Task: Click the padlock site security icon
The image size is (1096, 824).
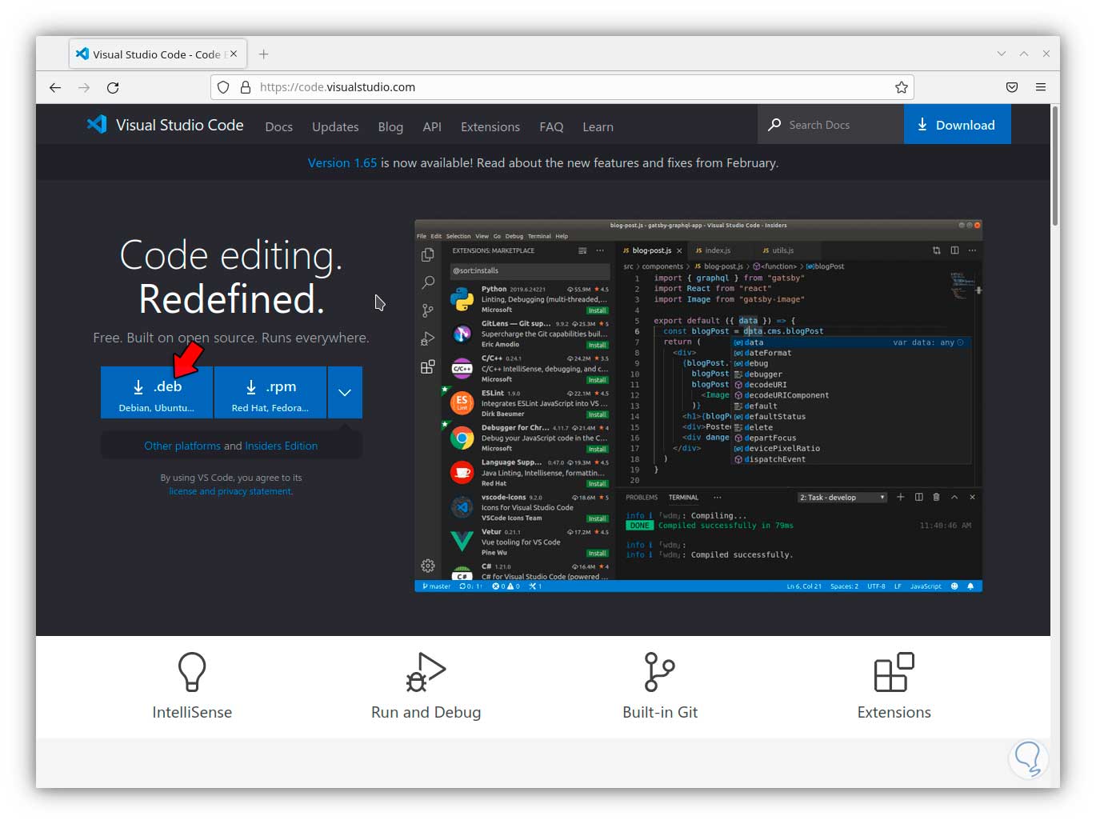Action: [246, 87]
